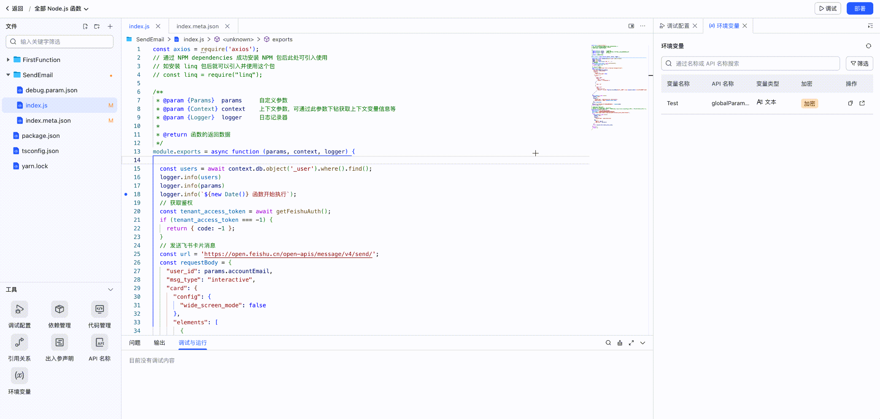The width and height of the screenshot is (880, 419).
Task: Open the API 名称 tool icon
Action: (x=100, y=342)
